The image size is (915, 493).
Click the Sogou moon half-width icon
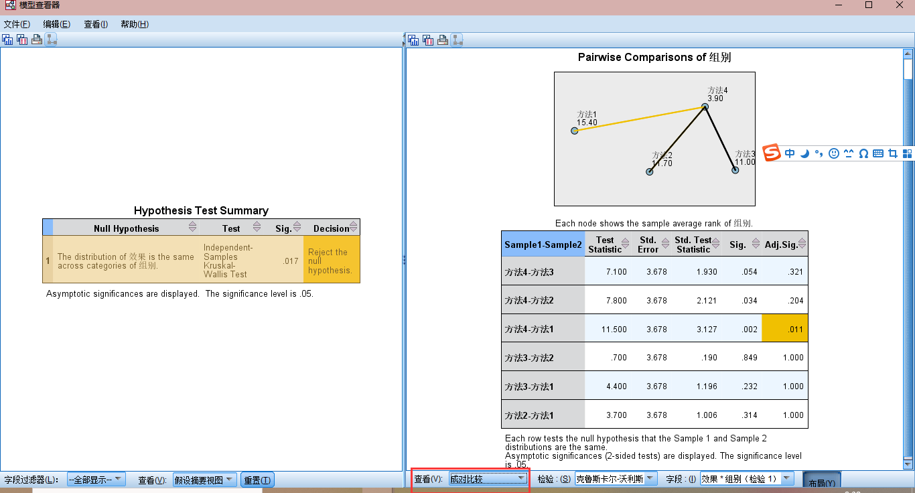tap(804, 153)
